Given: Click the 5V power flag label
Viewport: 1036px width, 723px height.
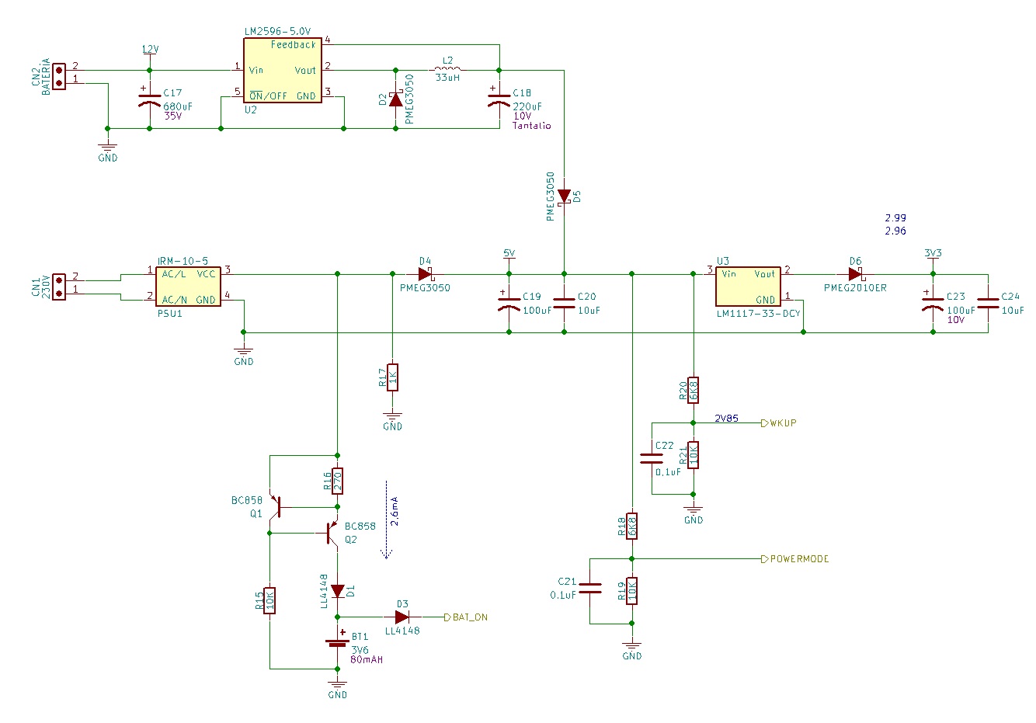Looking at the screenshot, I should (x=509, y=253).
